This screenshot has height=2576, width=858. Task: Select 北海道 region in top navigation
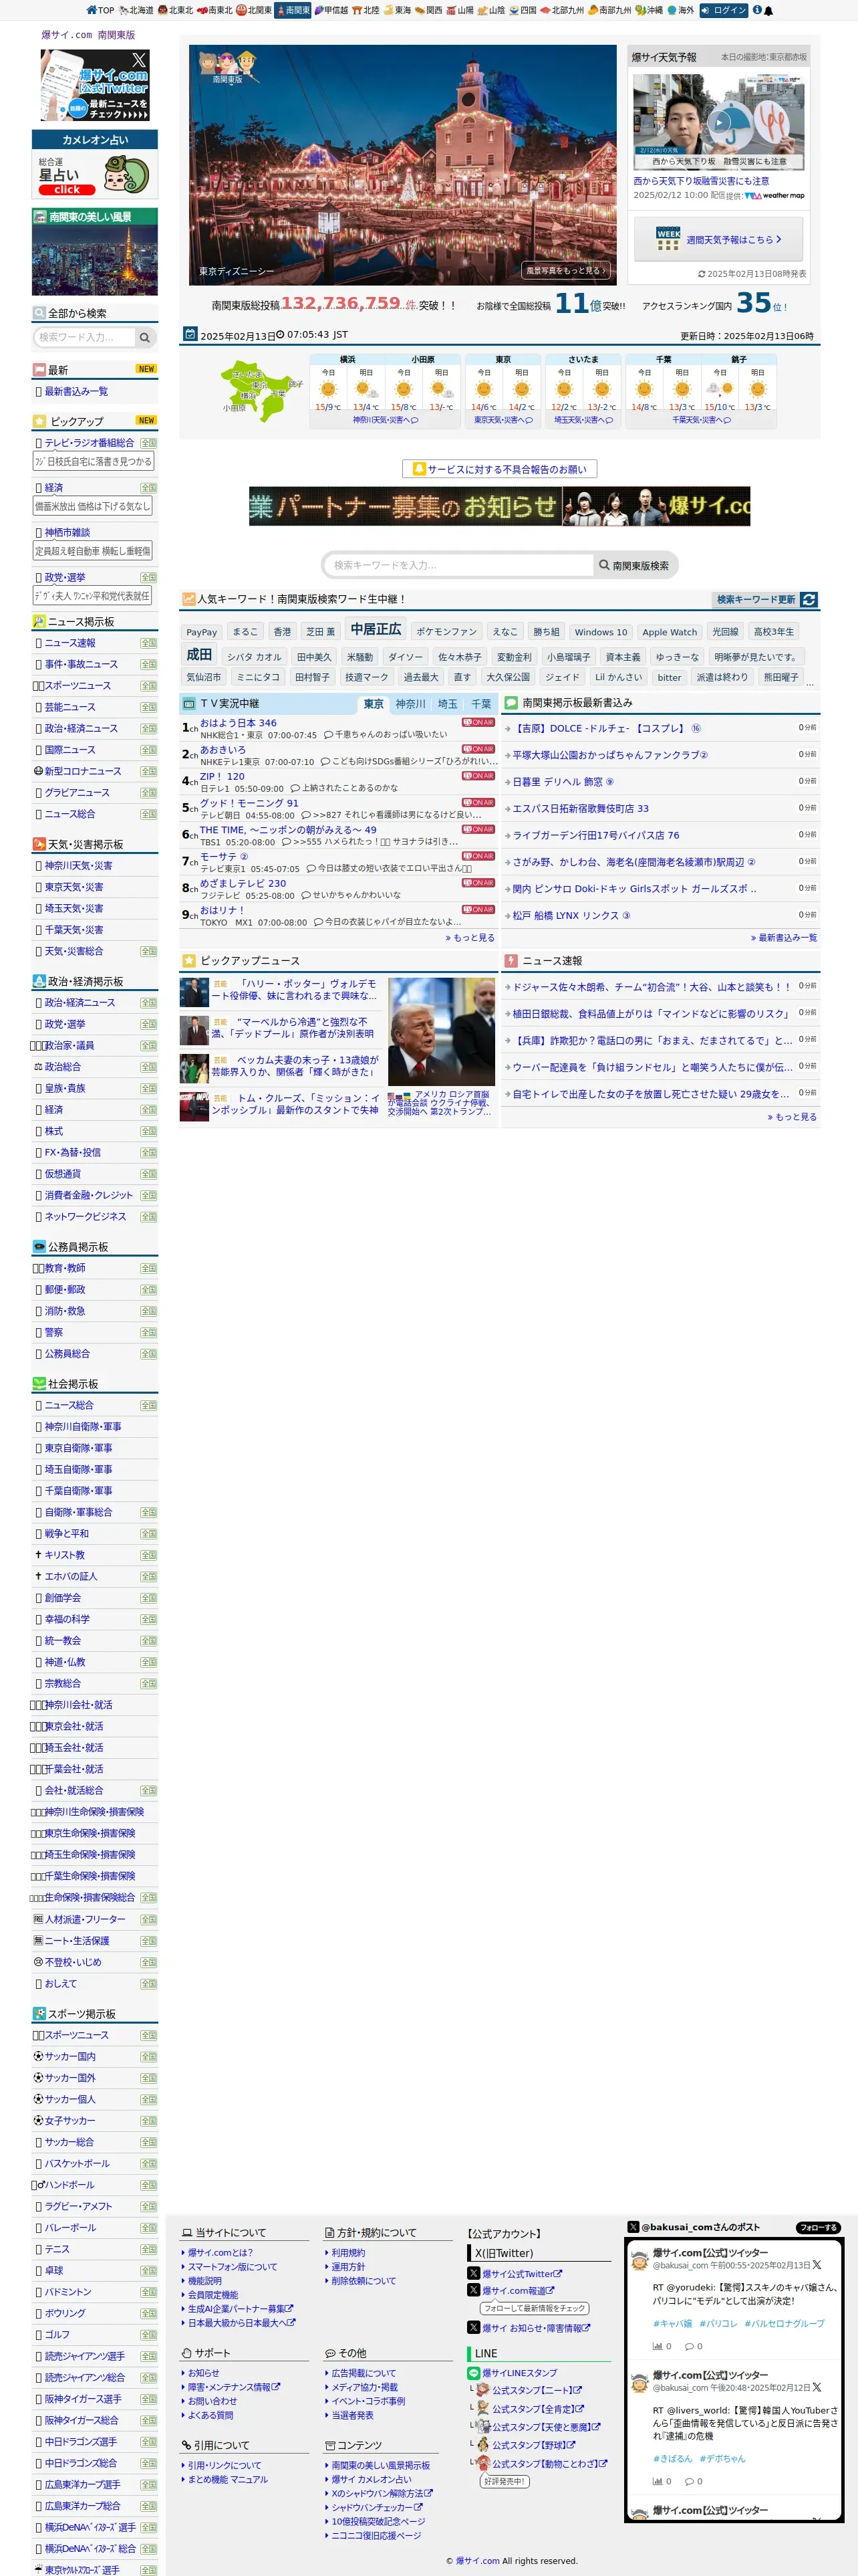(136, 10)
